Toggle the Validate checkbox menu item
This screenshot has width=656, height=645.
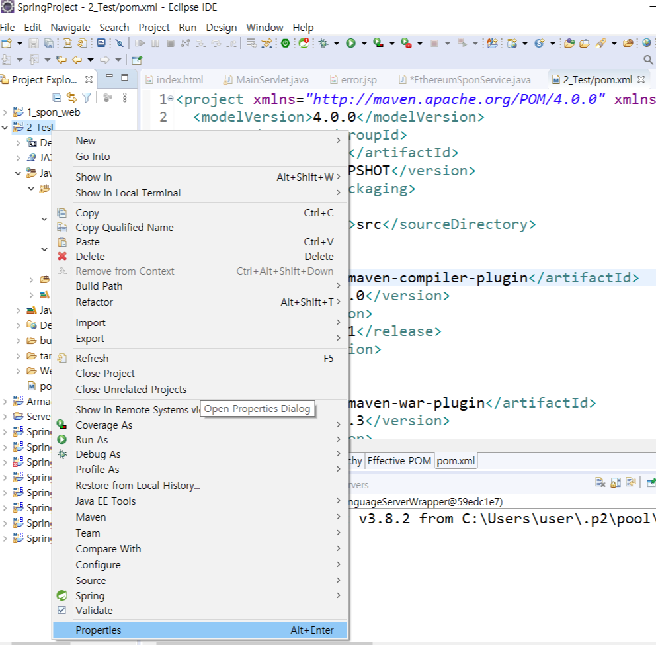[61, 610]
